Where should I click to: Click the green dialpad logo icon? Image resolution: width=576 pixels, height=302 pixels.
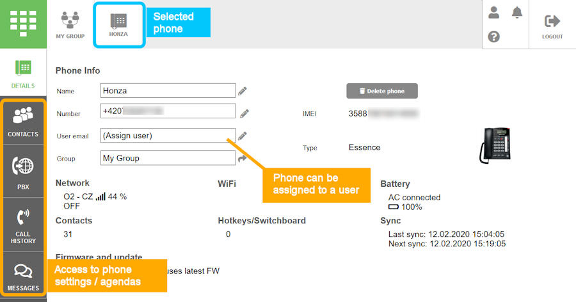tap(23, 23)
